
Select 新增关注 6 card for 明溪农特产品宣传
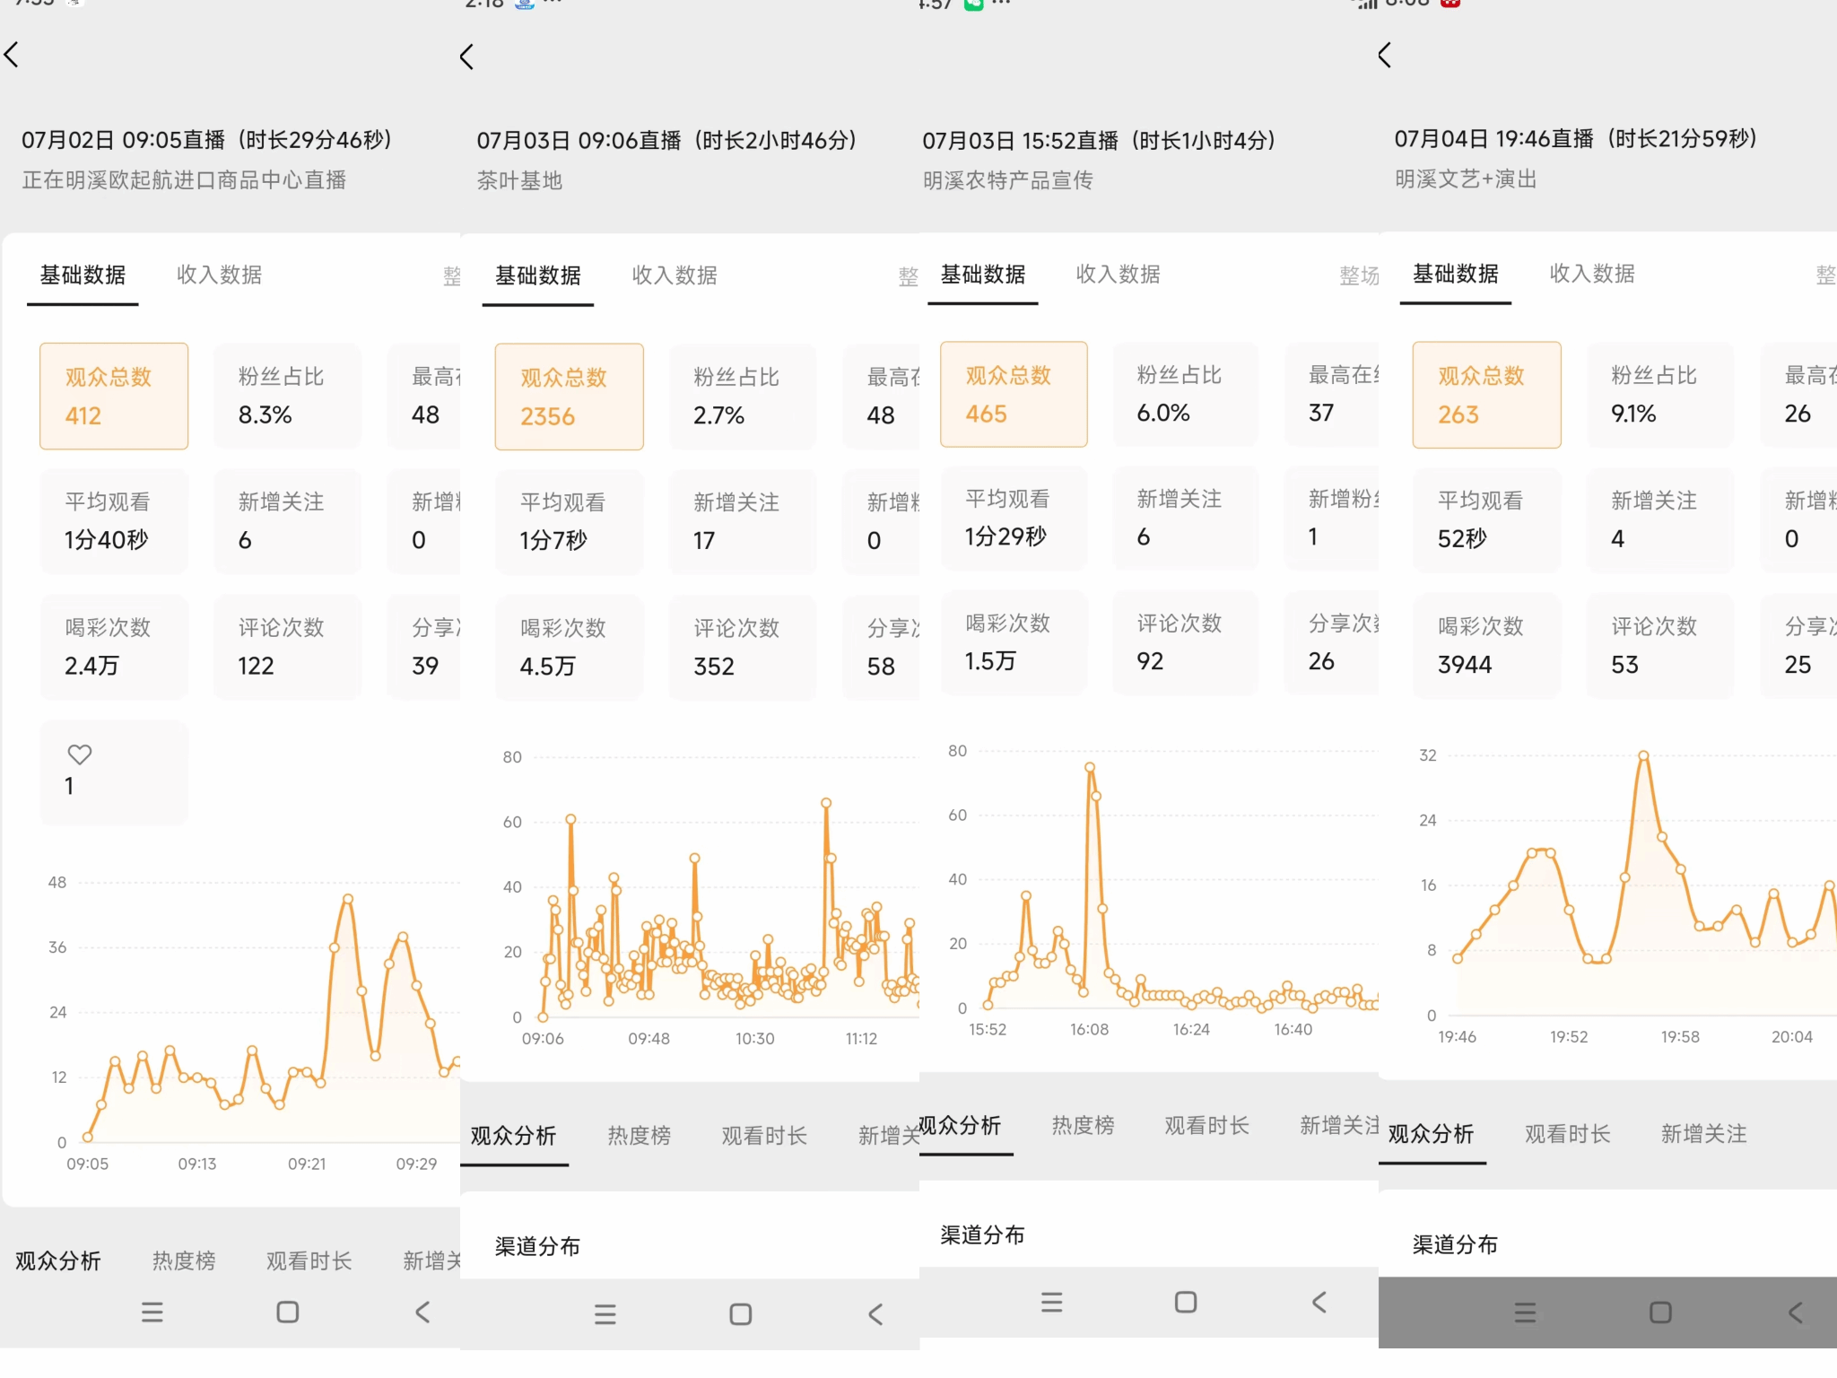click(x=1184, y=519)
